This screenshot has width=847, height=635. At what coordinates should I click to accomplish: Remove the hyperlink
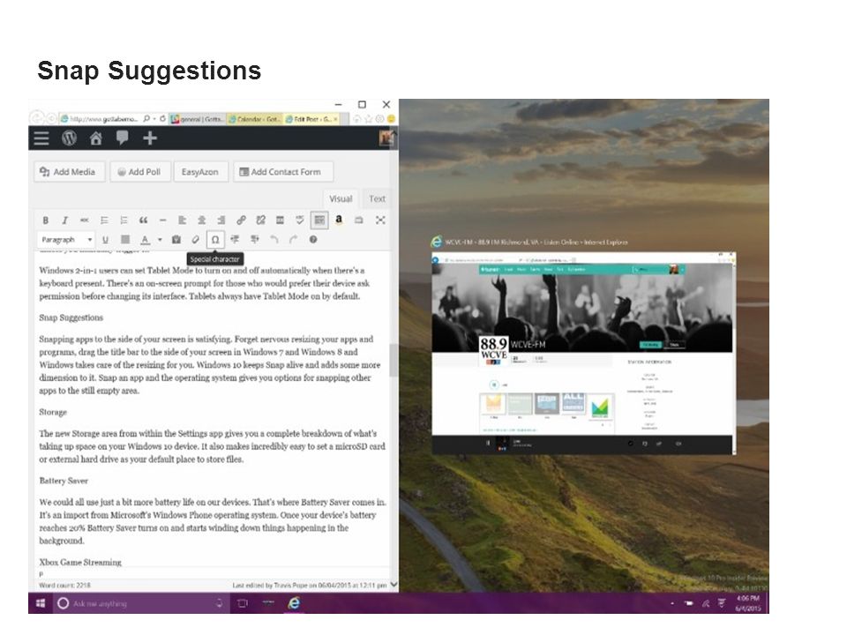(260, 220)
